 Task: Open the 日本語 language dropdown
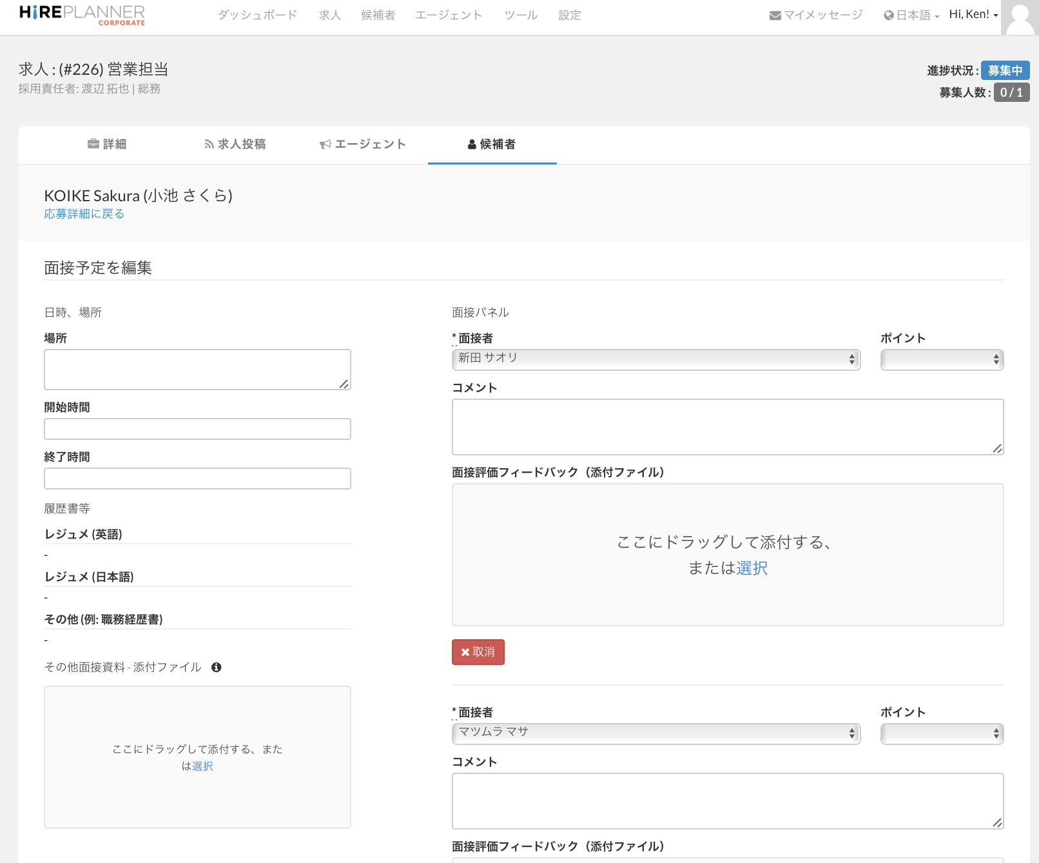[x=911, y=15]
